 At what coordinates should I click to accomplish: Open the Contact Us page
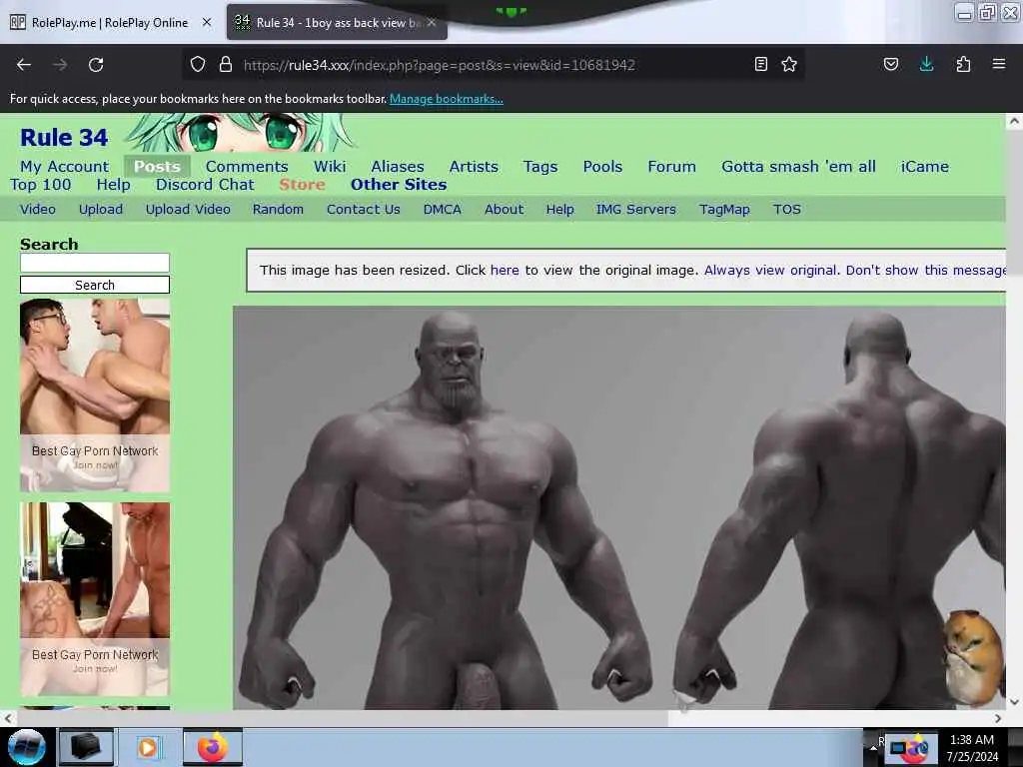click(364, 210)
